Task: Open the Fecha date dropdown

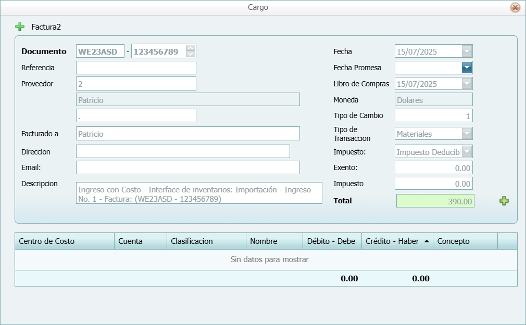Action: [467, 51]
